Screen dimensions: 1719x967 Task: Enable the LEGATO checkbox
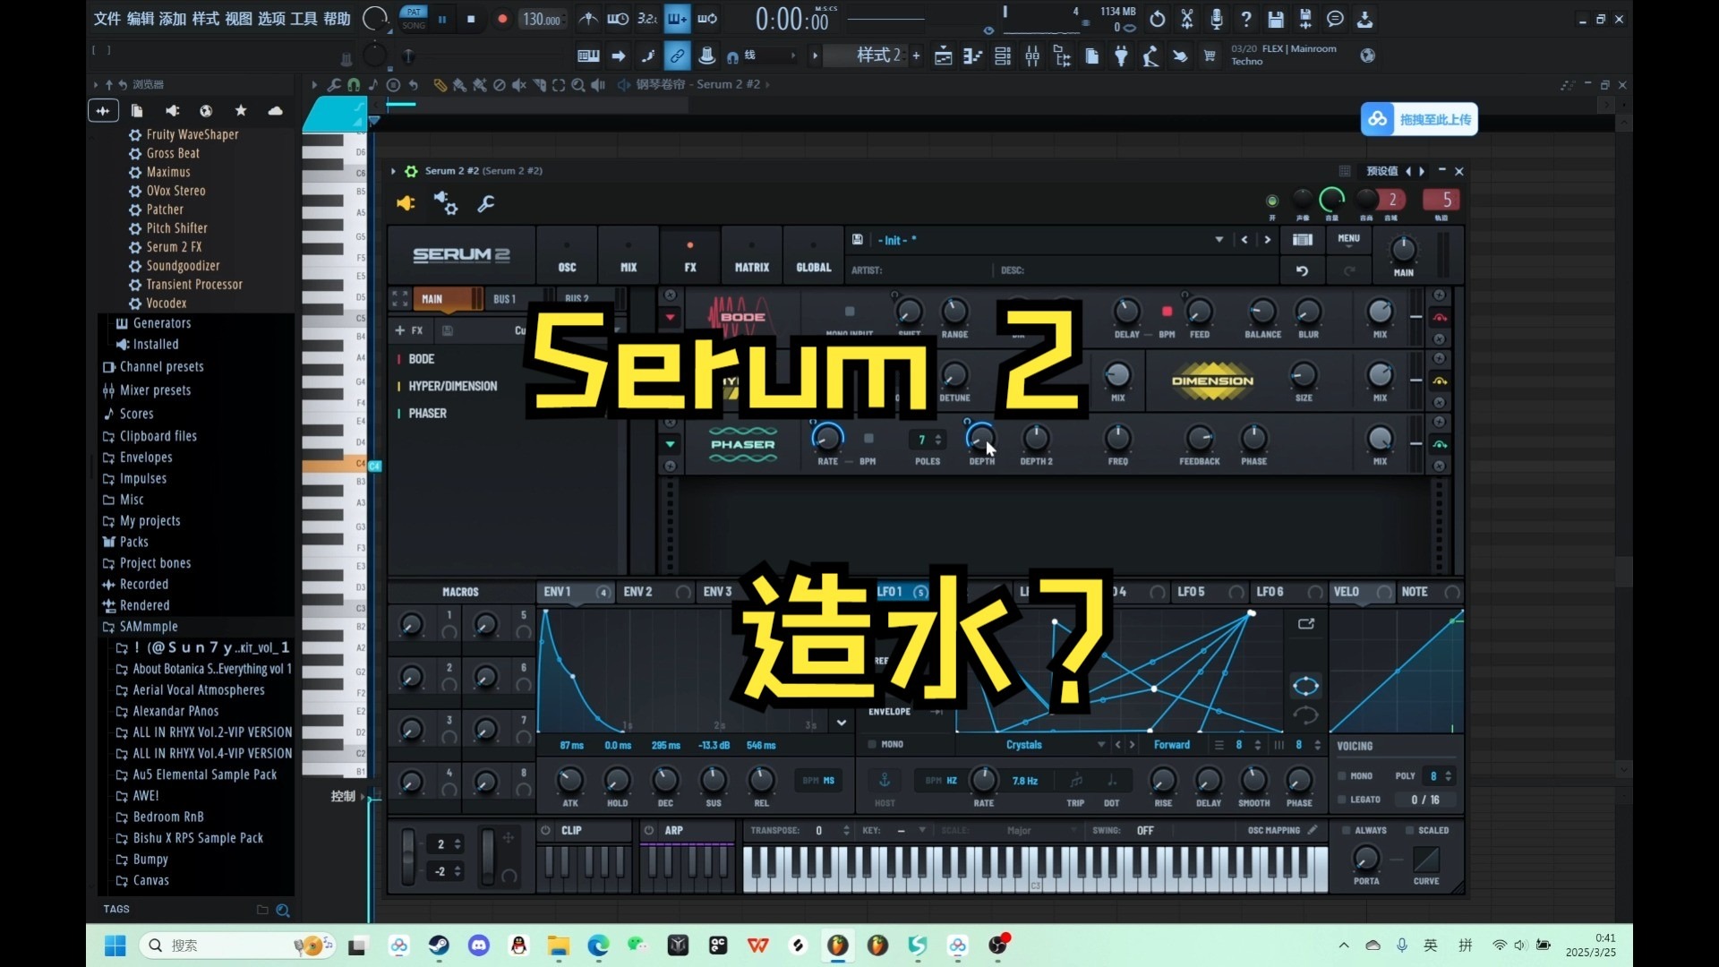pyautogui.click(x=1341, y=800)
